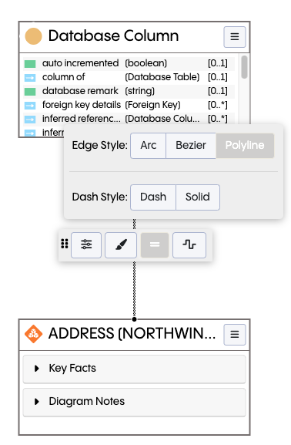This screenshot has width=291, height=445.
Task: Open the ADDRESS node hamburger menu
Action: tap(234, 335)
